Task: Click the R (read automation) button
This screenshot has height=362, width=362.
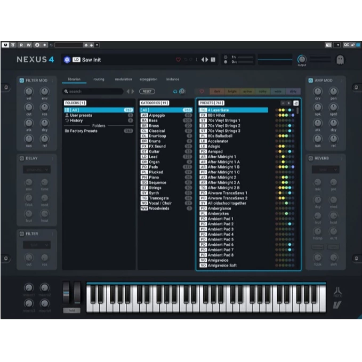Action: pos(21,45)
